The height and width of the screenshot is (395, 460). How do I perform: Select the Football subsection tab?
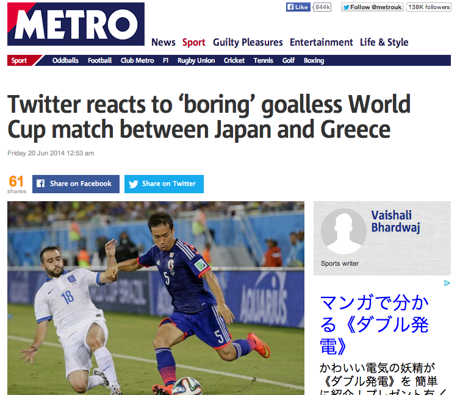99,60
